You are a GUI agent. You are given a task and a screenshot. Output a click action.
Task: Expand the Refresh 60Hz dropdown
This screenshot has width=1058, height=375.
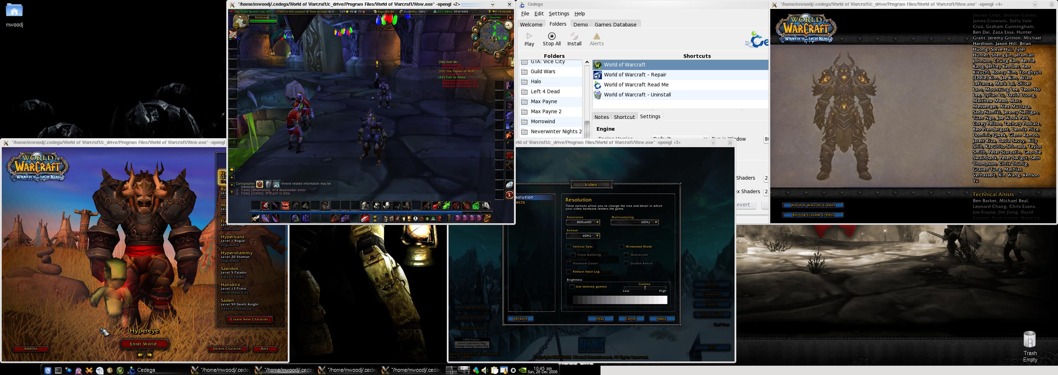pos(597,236)
